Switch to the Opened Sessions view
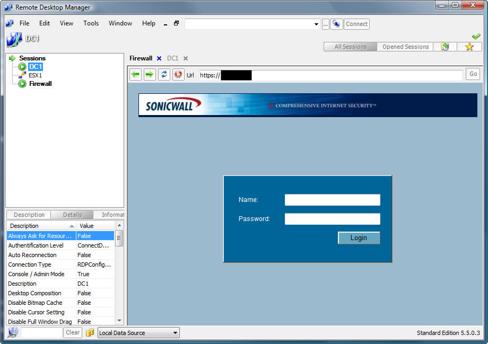This screenshot has height=344, width=488. (x=404, y=46)
